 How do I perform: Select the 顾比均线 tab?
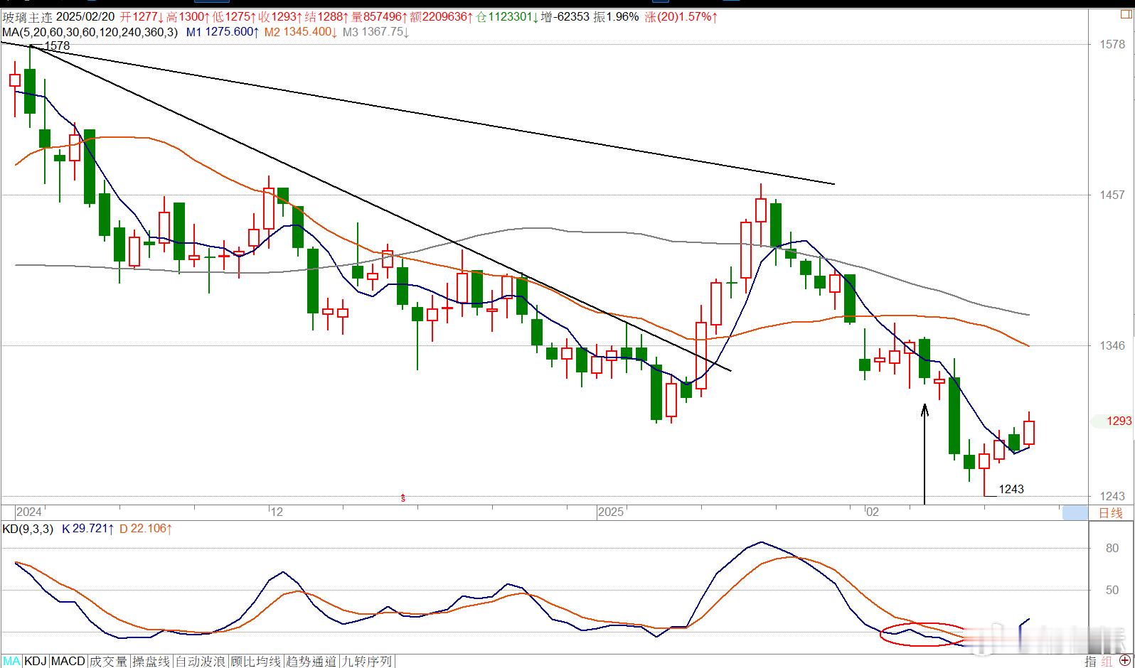pos(256,662)
